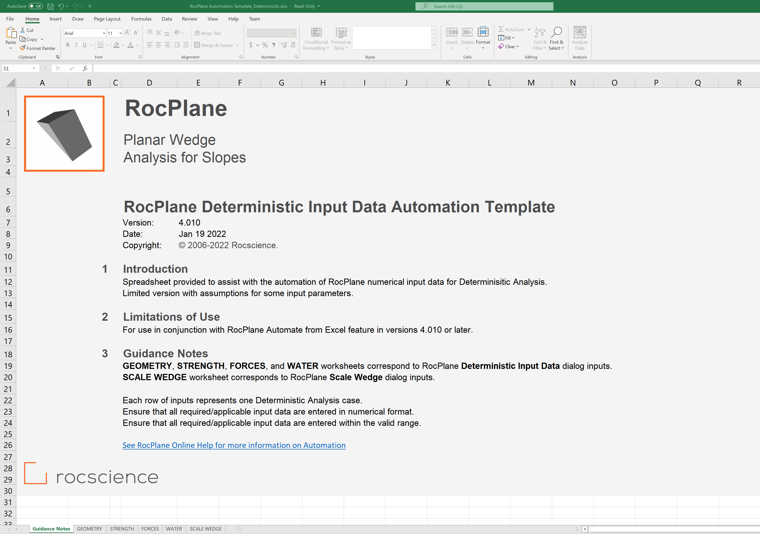Expand the Copy options arrow
Viewport: 760px width, 534px height.
click(x=42, y=39)
